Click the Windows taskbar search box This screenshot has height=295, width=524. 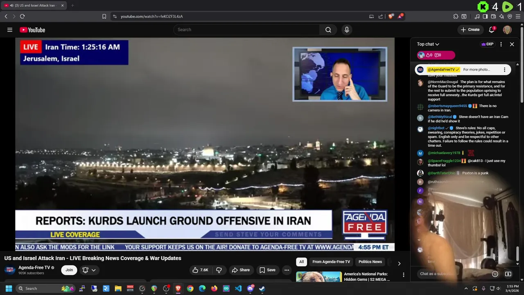tap(46, 288)
